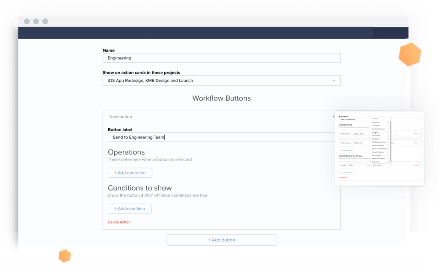Click Remove on the Update status operation row
This screenshot has width=440, height=276.
[x=416, y=134]
